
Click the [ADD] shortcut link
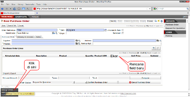(x=186, y=17)
